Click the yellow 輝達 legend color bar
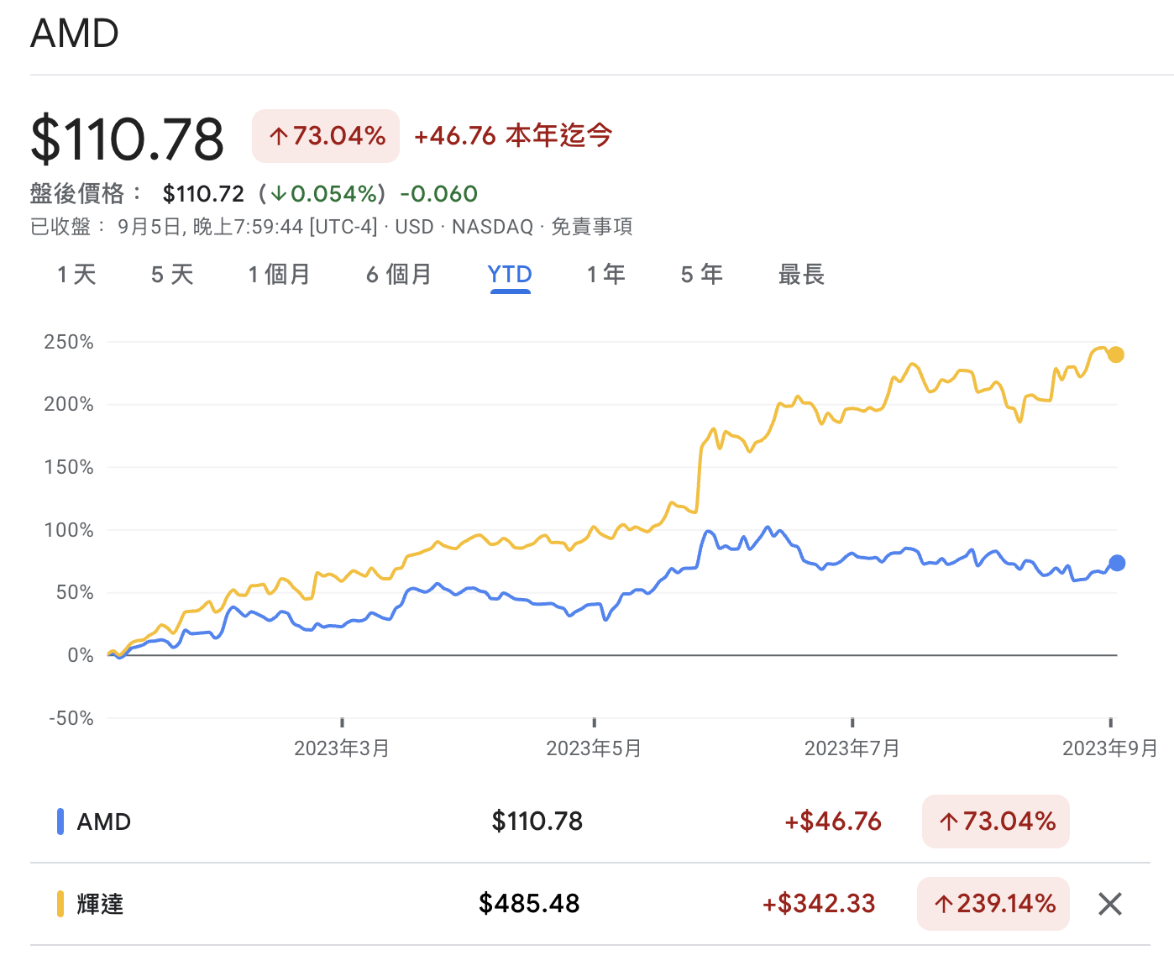 coord(60,904)
